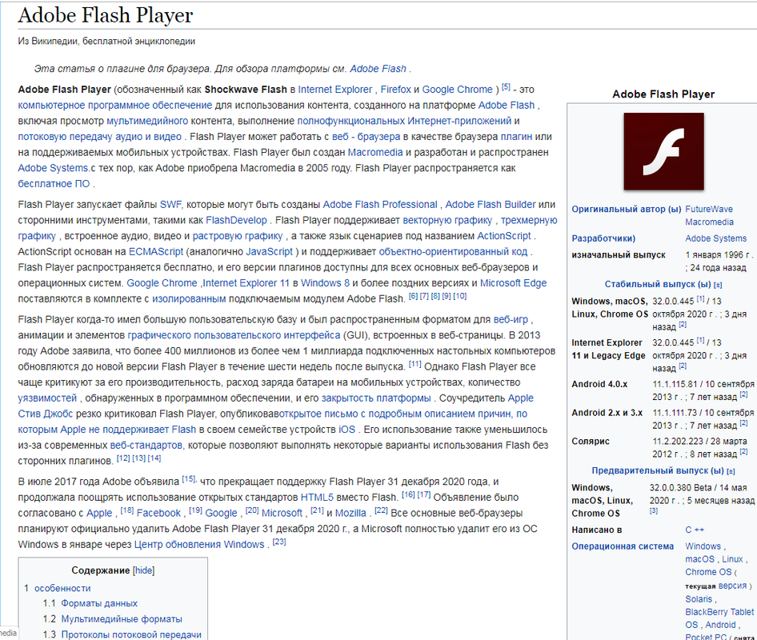Click FutureWave link in infobox
Viewport: 757px width, 640px height.
[709, 210]
